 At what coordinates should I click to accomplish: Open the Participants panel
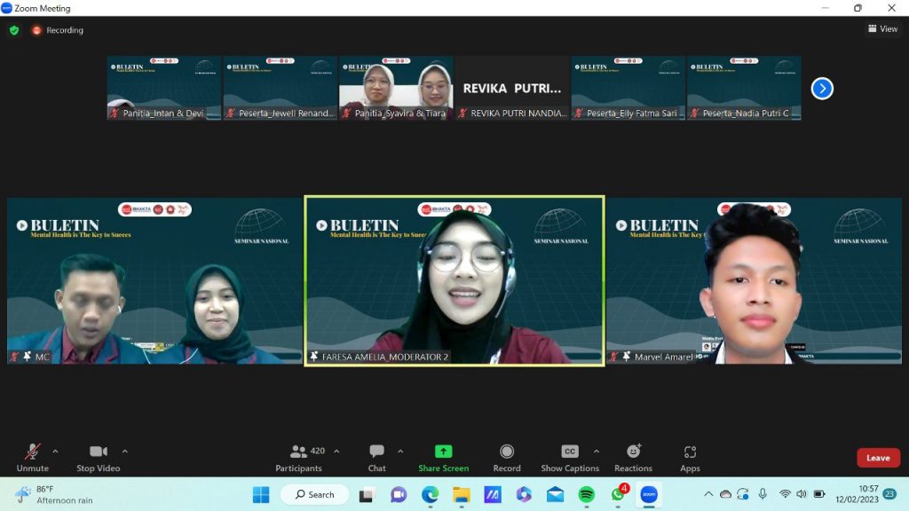coord(299,457)
